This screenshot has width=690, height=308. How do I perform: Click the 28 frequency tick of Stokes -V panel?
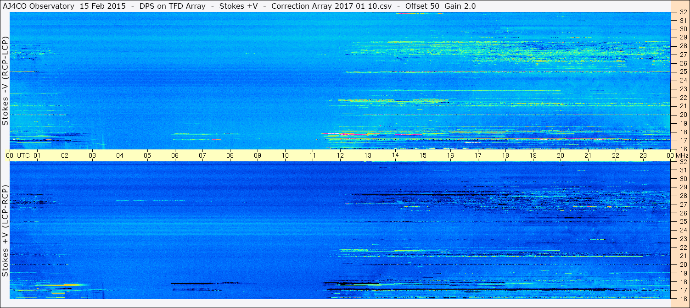[x=683, y=46]
